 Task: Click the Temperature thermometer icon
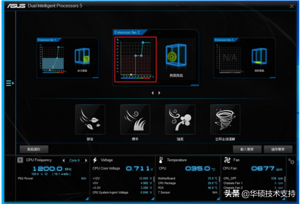(x=161, y=160)
